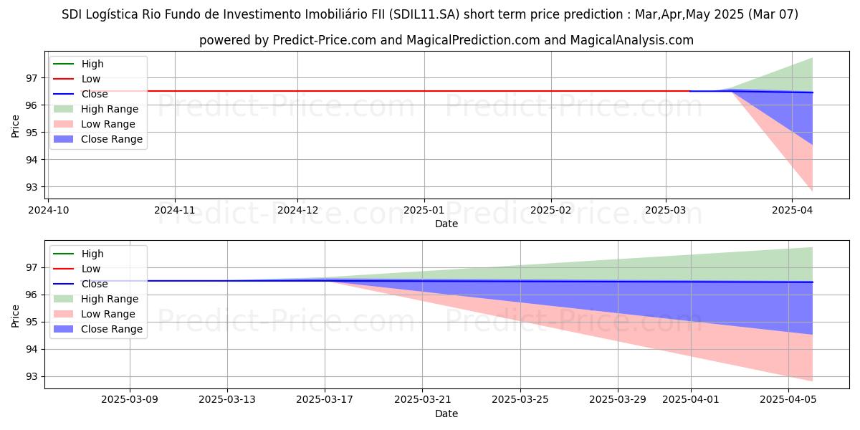860x430 pixels.
Task: Click the blue Close line marker in bottom legend
Action: click(64, 284)
